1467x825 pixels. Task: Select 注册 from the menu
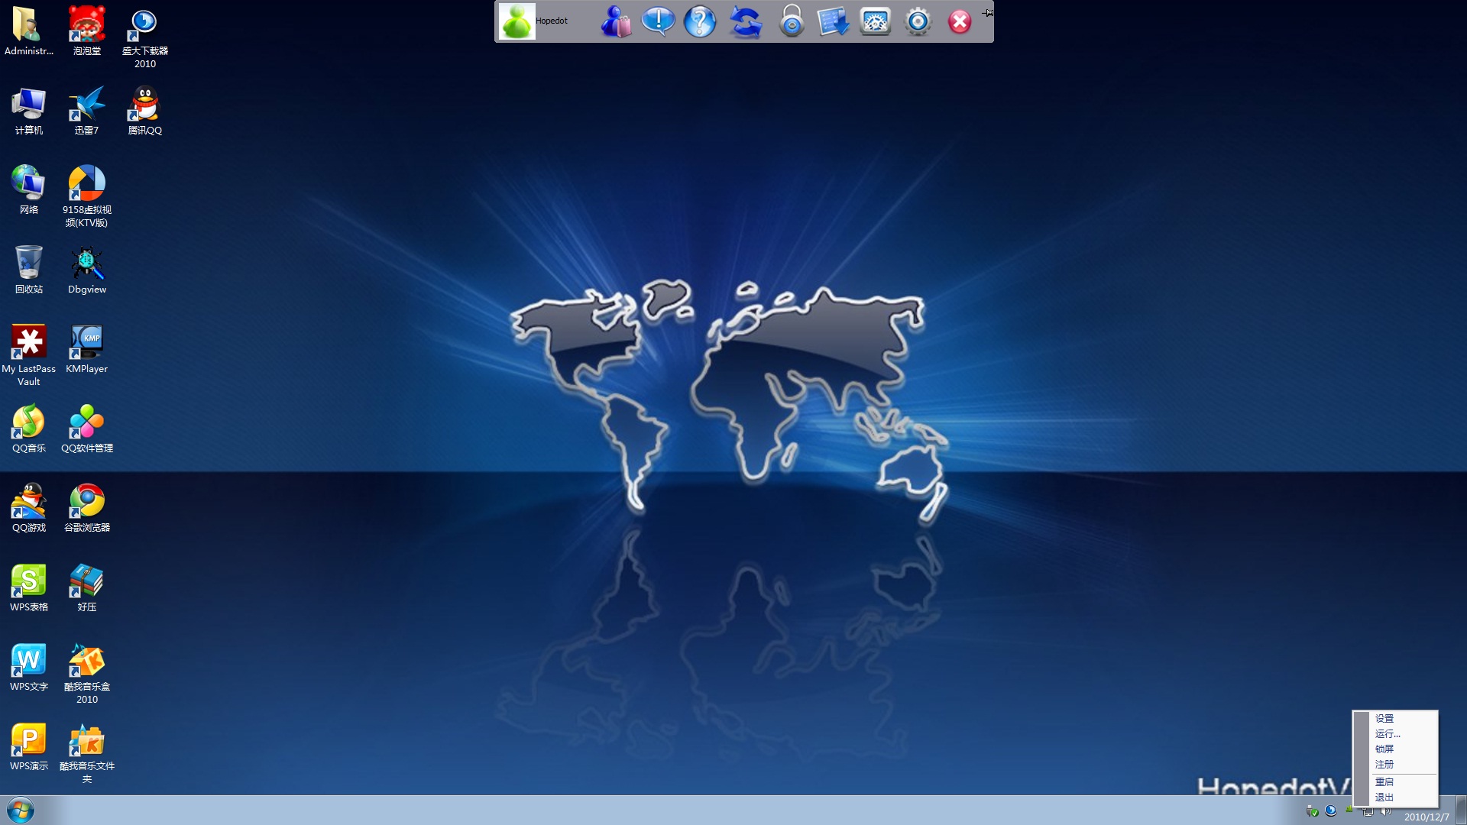pos(1383,764)
